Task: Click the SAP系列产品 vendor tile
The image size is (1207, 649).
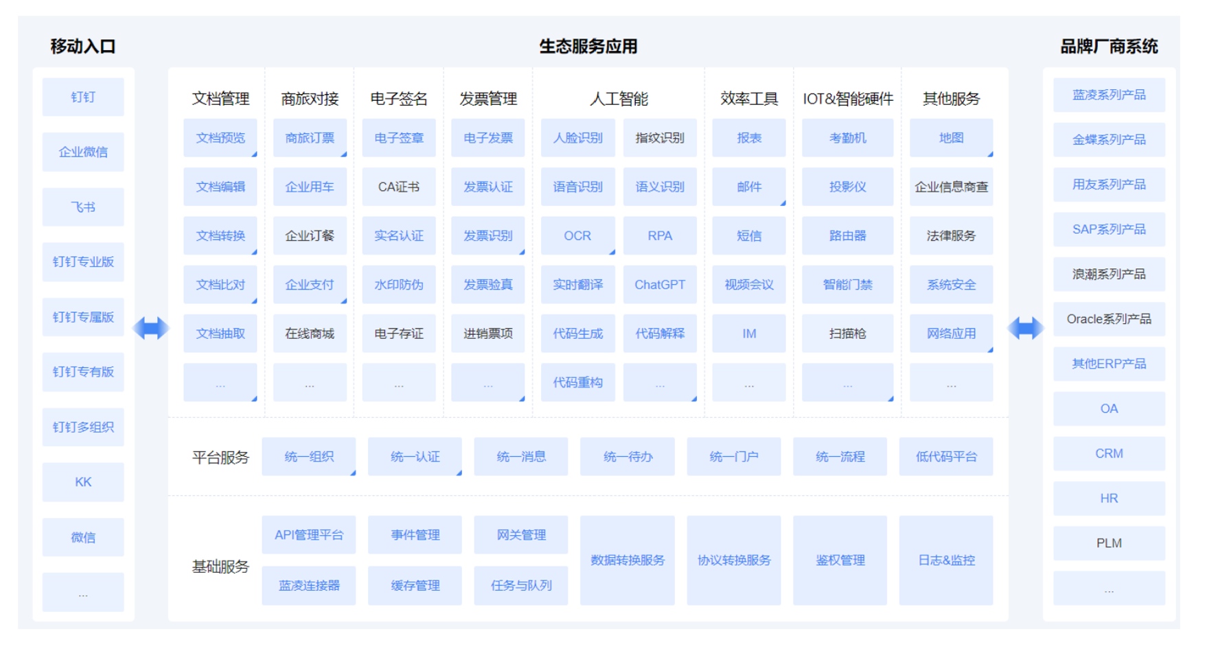Action: [1109, 230]
